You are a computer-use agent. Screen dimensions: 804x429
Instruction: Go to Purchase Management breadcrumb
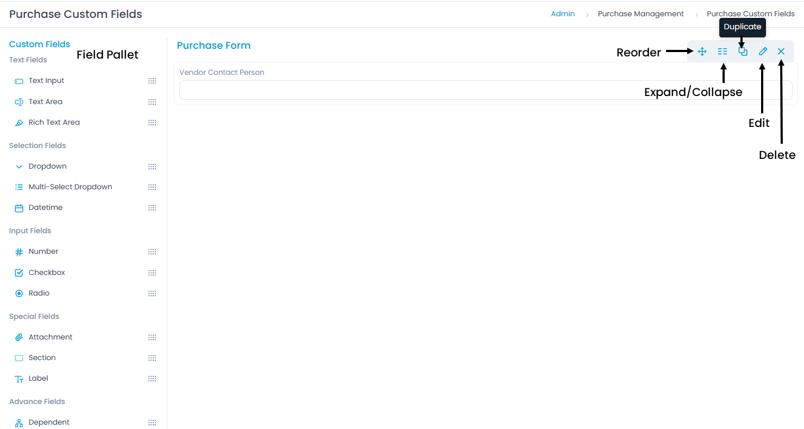point(640,14)
